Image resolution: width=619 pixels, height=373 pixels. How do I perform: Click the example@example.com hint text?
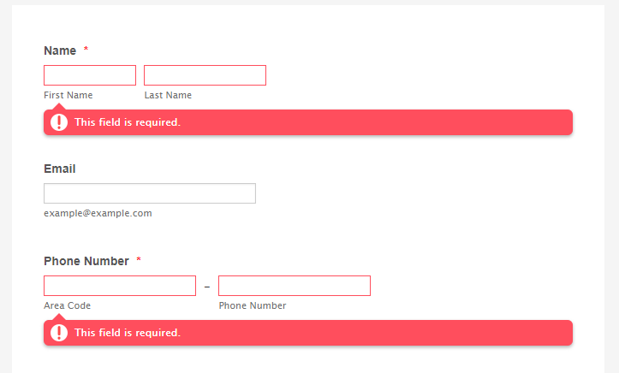(98, 213)
